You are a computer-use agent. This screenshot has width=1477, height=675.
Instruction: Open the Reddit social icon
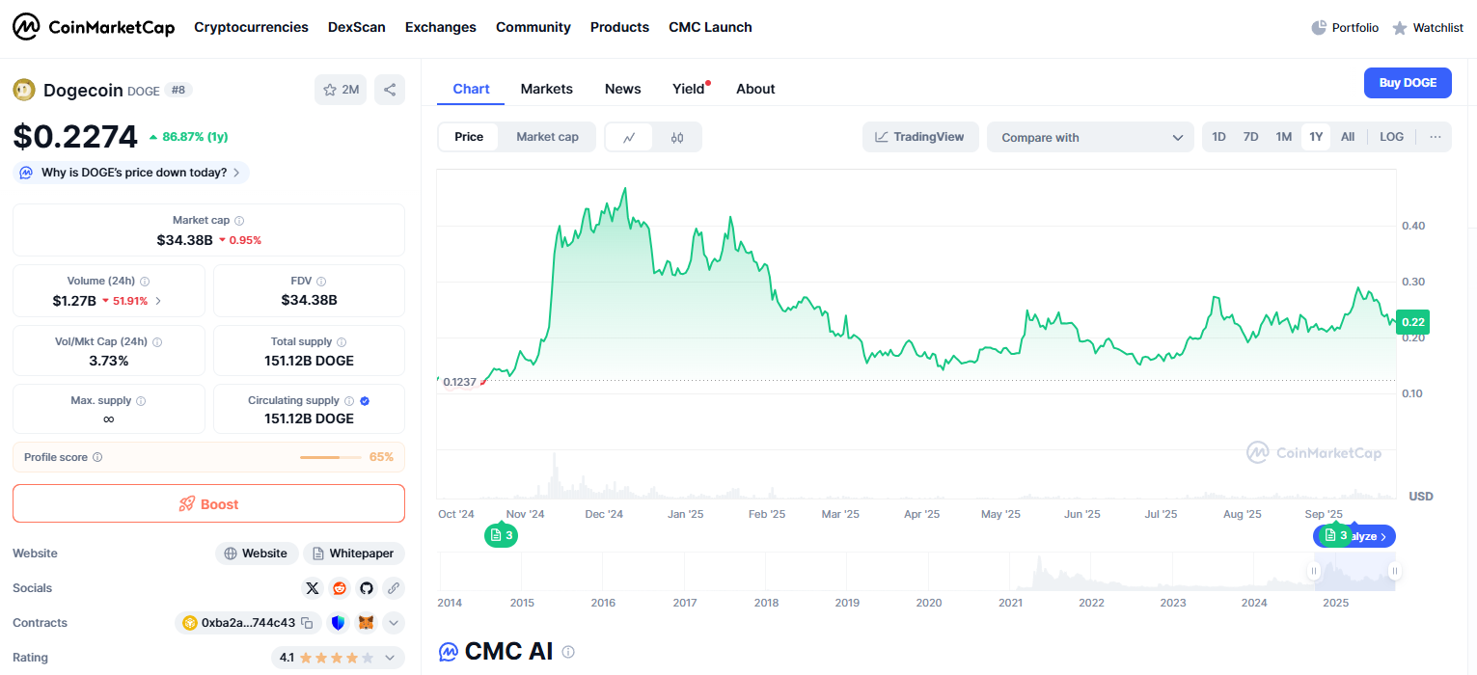[340, 587]
